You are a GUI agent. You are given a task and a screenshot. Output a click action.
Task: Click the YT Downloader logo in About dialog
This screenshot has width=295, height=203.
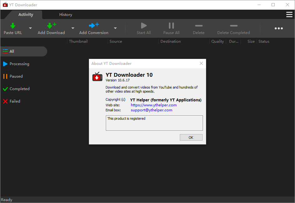[97, 76]
